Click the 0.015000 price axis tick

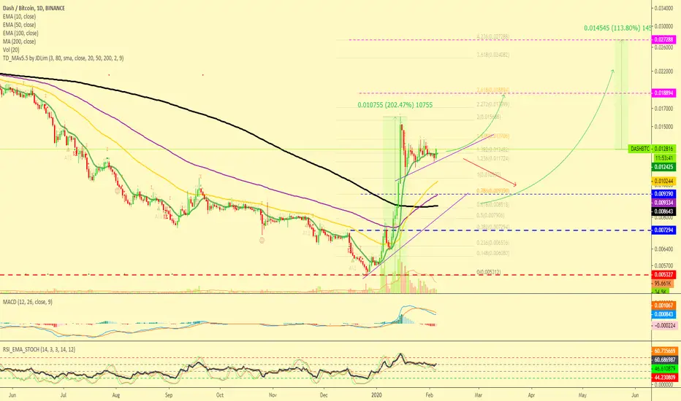(664, 127)
